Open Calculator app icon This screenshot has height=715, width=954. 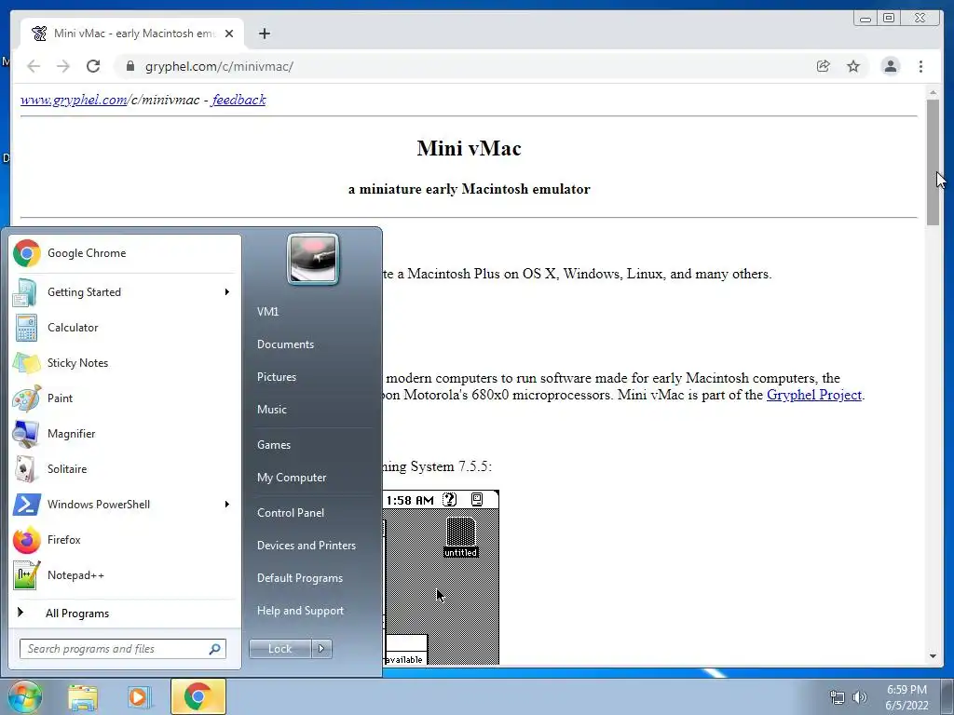pyautogui.click(x=26, y=328)
